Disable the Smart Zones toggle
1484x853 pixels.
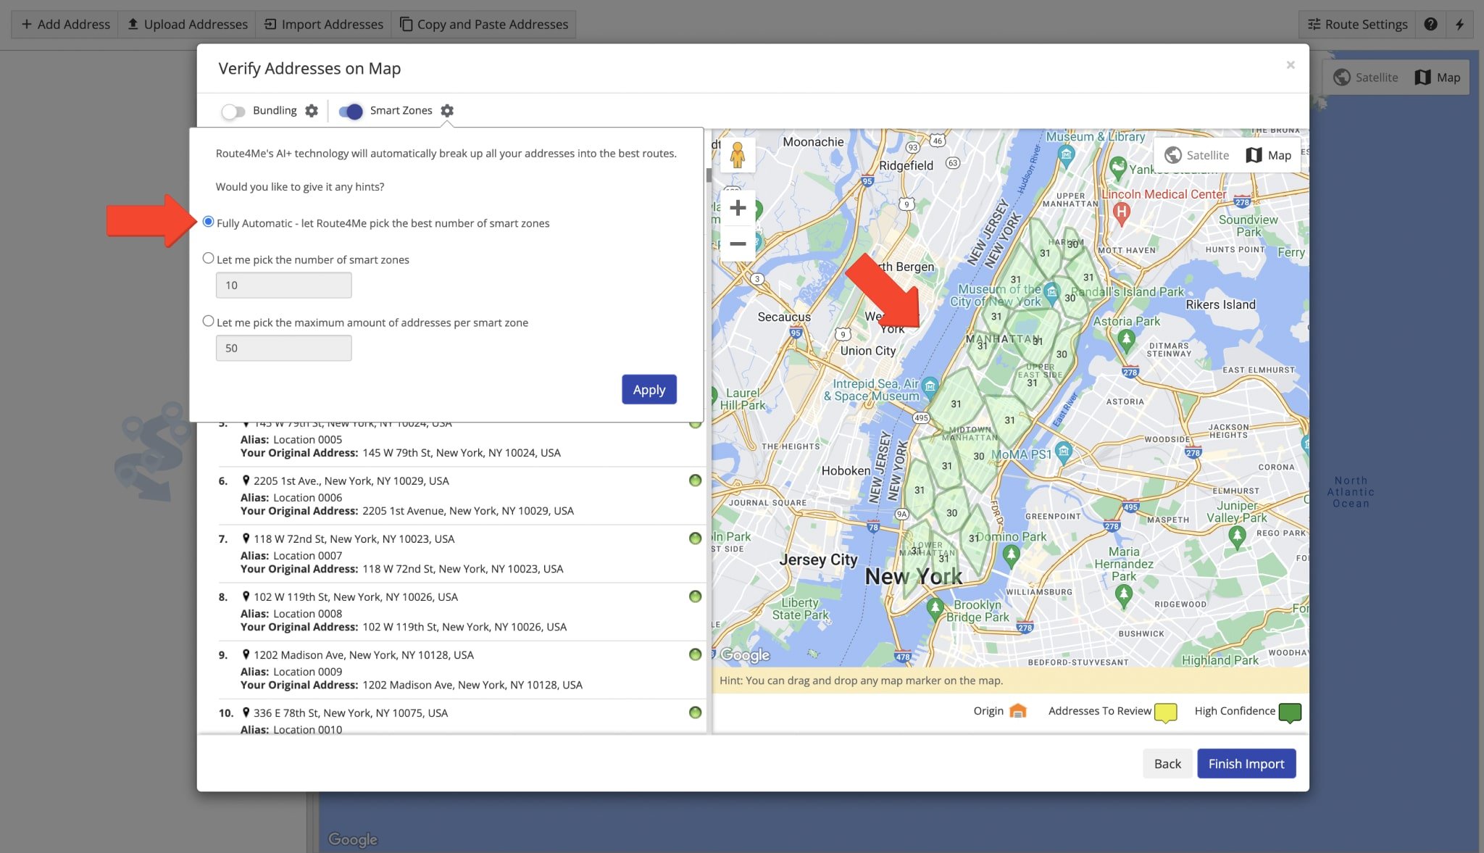pos(351,112)
